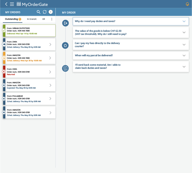Select the Outstanding tab

click(x=13, y=19)
